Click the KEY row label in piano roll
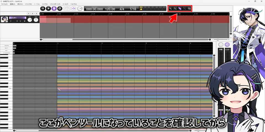This screenshot has width=265, height=132. point(6,51)
